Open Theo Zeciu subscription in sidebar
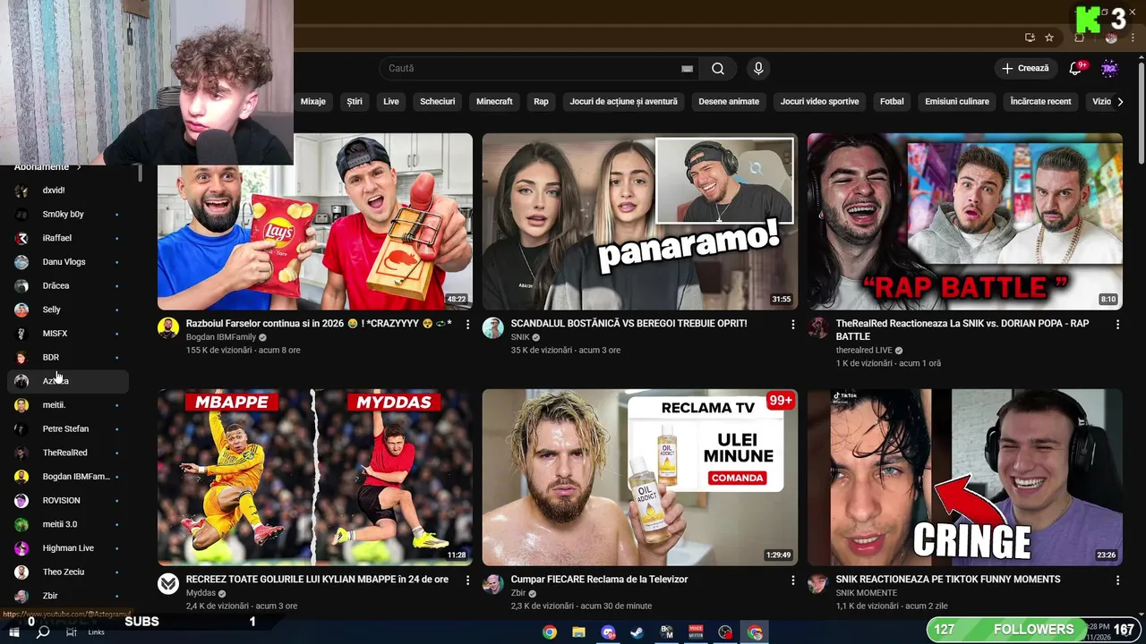1146x644 pixels. 68,572
